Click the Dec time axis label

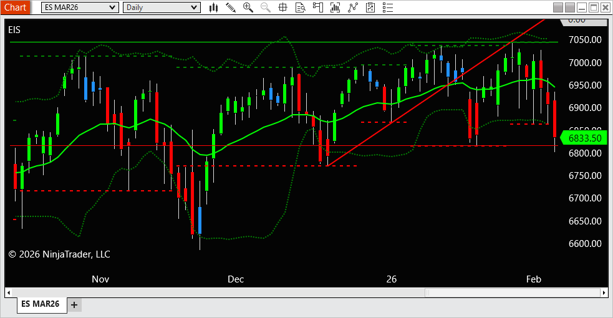[236, 279]
